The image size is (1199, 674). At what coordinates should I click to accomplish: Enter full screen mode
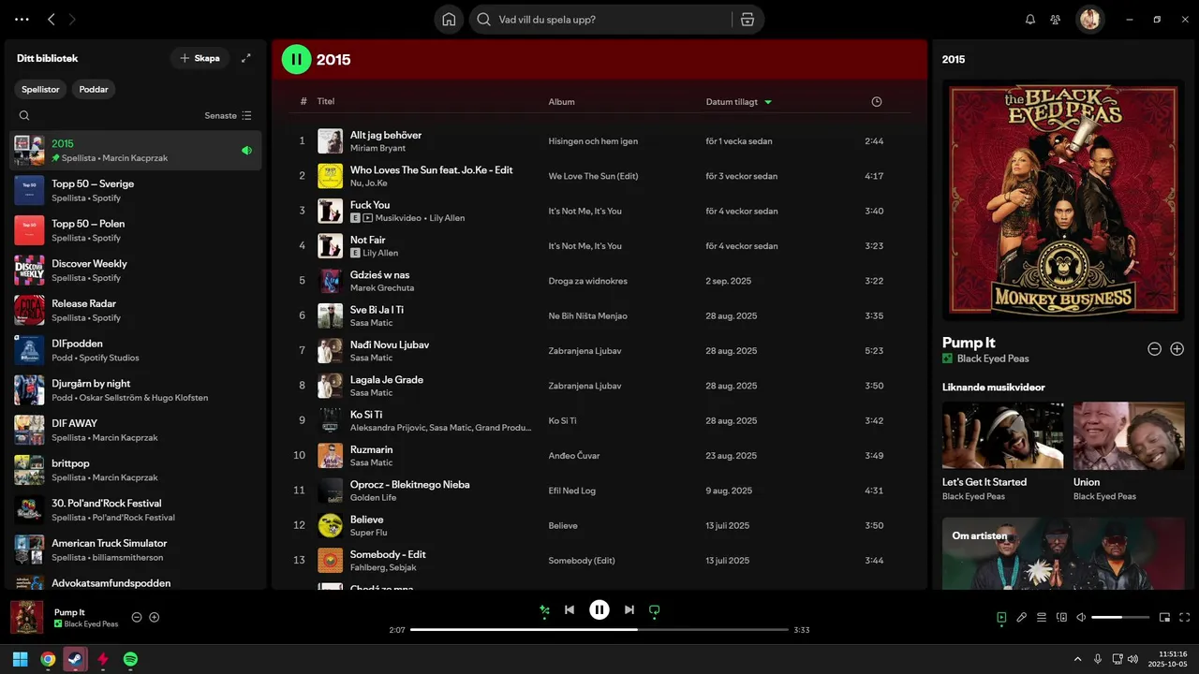(1185, 617)
